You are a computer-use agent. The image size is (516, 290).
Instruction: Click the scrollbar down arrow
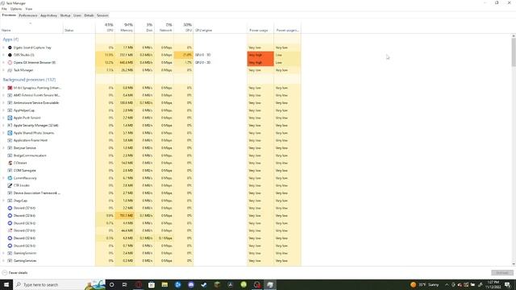(x=514, y=264)
